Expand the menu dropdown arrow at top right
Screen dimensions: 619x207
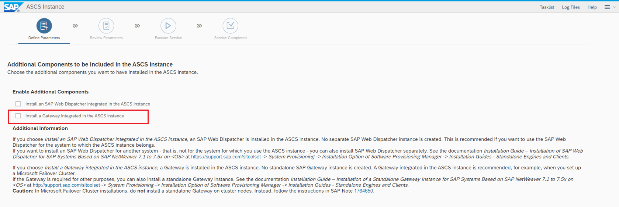pyautogui.click(x=614, y=7)
